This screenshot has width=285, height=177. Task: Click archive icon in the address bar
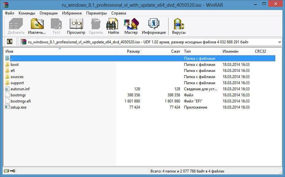coord(23,42)
